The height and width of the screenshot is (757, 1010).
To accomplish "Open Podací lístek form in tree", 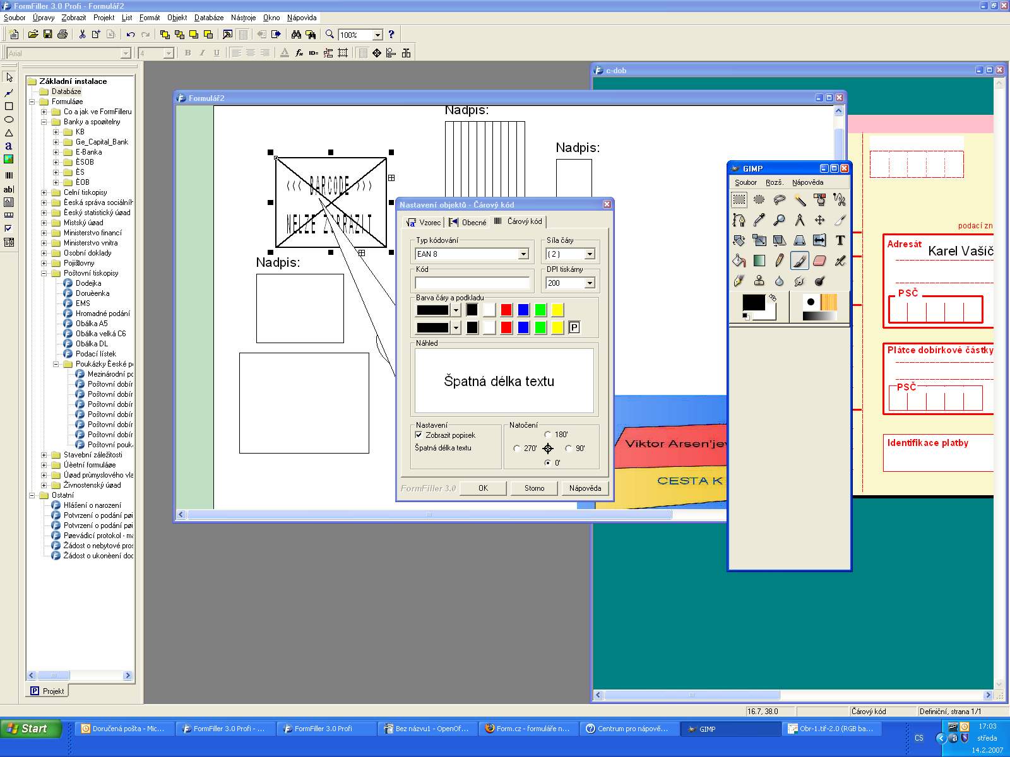I will [96, 354].
